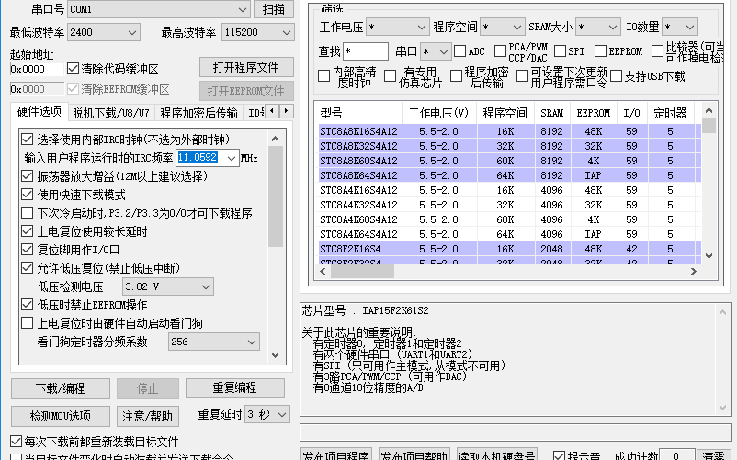The height and width of the screenshot is (460, 737).
Task: Expand the 最低波特率 2400 dropdown
Action: [104, 32]
